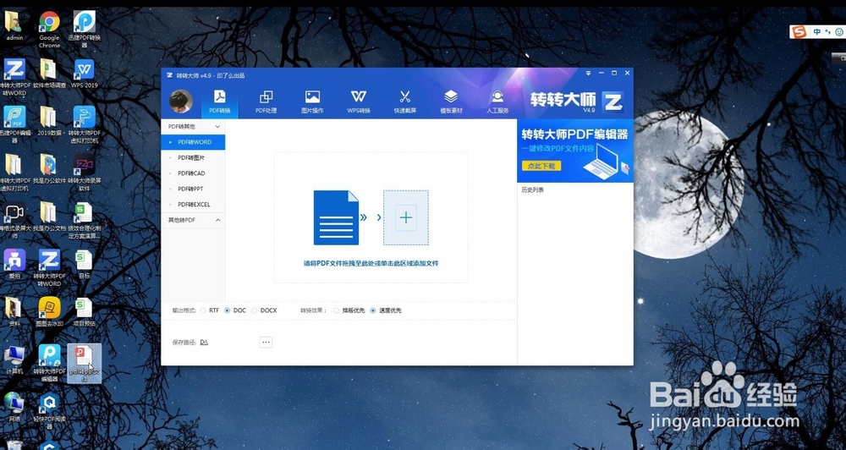Browse save path with the ellipsis button
This screenshot has height=450, width=846.
tap(266, 342)
